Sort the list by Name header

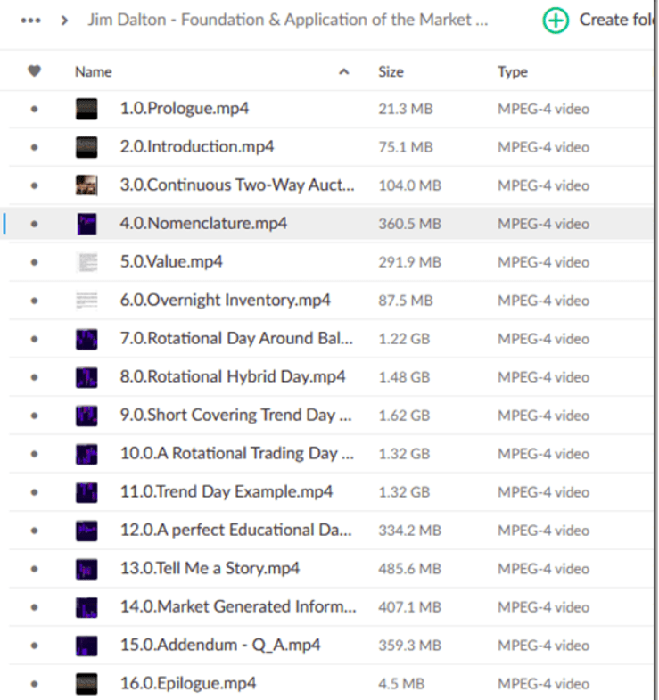click(x=93, y=72)
